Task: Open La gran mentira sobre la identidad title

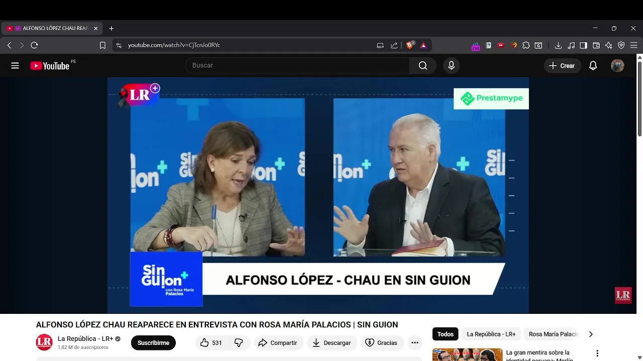Action: 541,355
